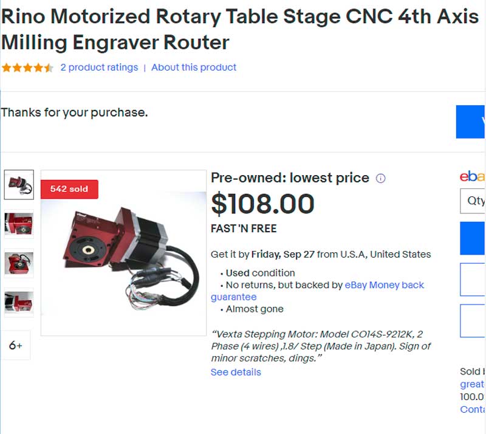Click the info icon beside lowest price
Screen dimensions: 486x434
381,179
